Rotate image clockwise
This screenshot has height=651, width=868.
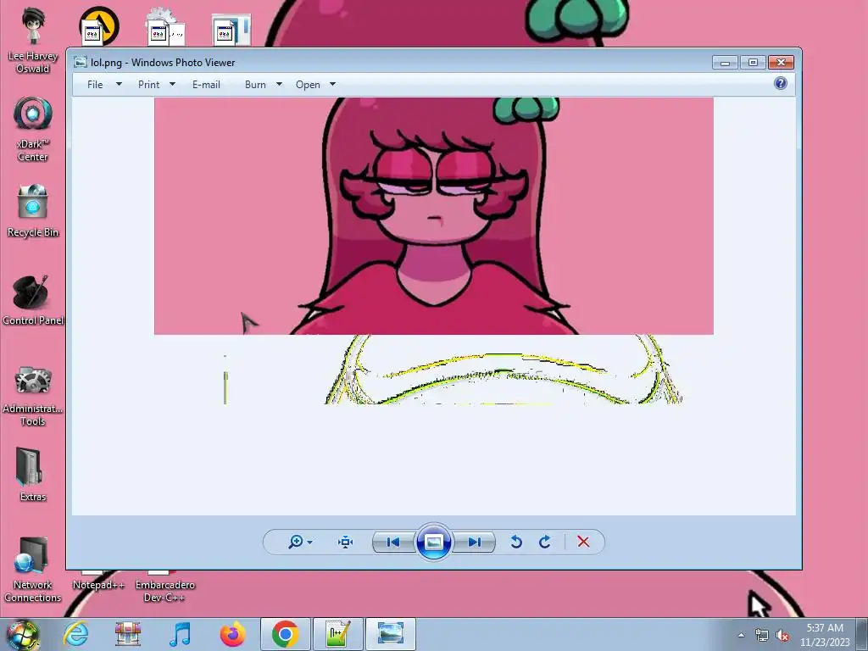tap(545, 542)
